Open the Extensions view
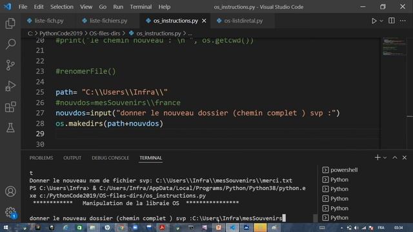 (10, 107)
